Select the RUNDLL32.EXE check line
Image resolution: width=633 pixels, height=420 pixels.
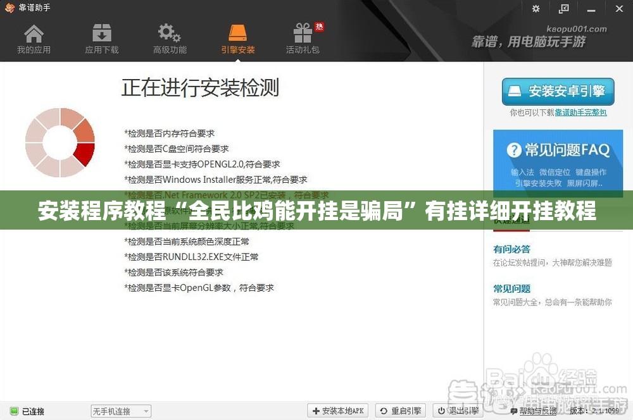pyautogui.click(x=191, y=257)
